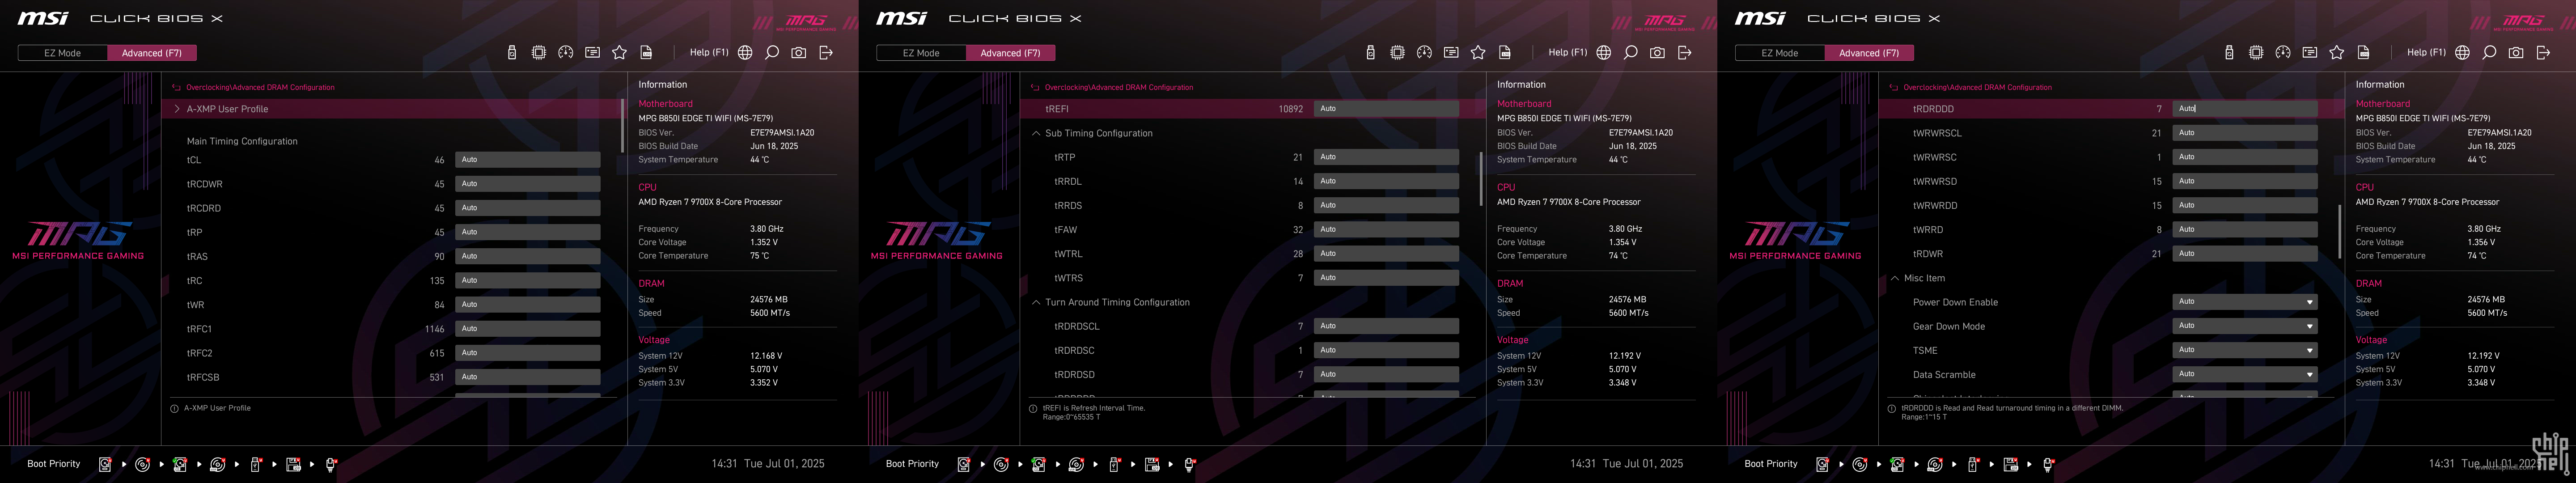Click exit icon in right BIOS screen
Image resolution: width=2576 pixels, height=483 pixels.
pyautogui.click(x=2543, y=53)
